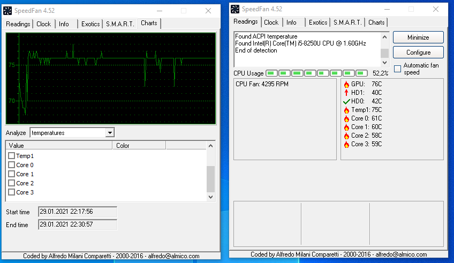Image resolution: width=454 pixels, height=263 pixels.
Task: Click the Color column header
Action: coord(139,145)
